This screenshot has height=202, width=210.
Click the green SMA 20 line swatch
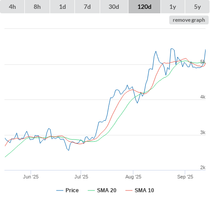tap(91, 190)
